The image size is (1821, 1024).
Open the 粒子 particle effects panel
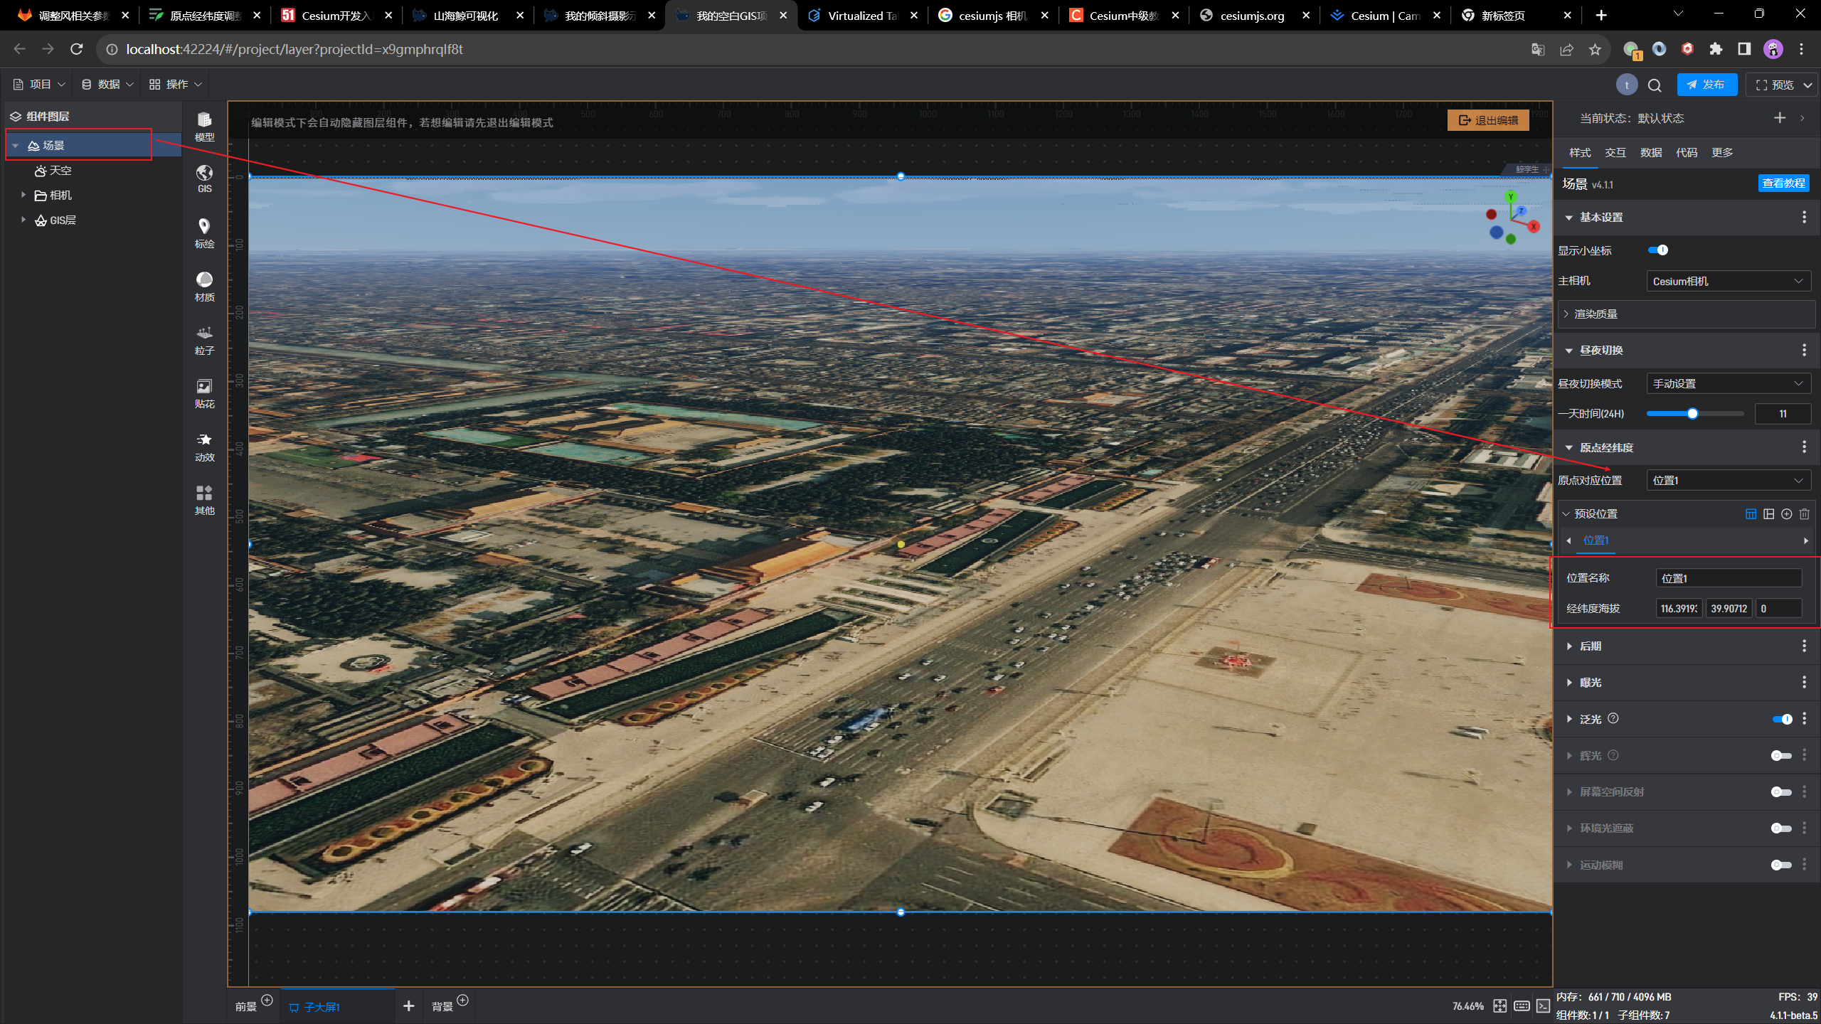click(x=204, y=339)
